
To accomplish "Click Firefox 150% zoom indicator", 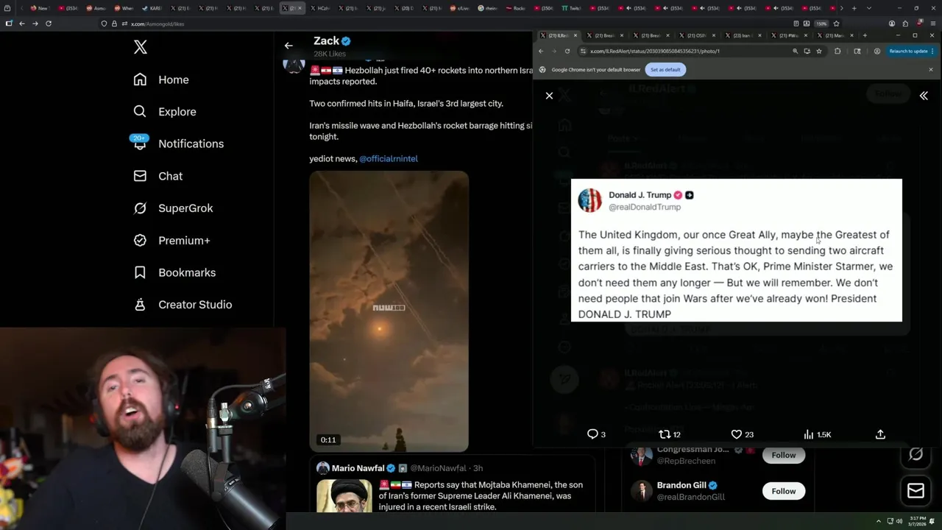I will pyautogui.click(x=821, y=24).
